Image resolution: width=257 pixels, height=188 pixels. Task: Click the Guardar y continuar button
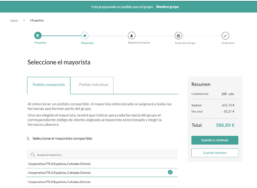point(215,140)
